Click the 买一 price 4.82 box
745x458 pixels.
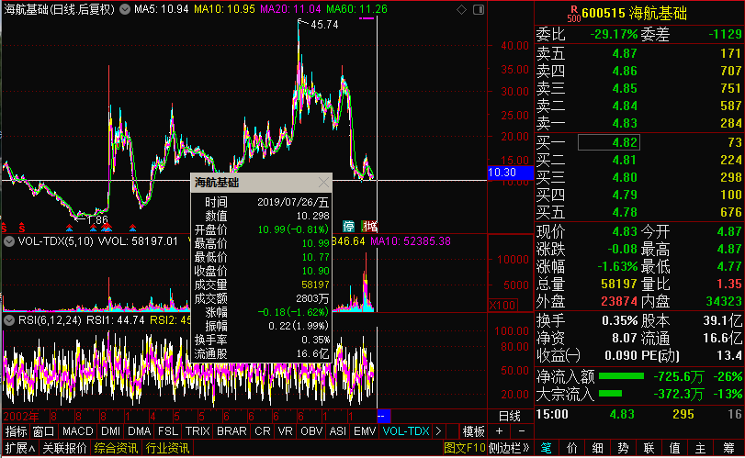click(x=609, y=142)
